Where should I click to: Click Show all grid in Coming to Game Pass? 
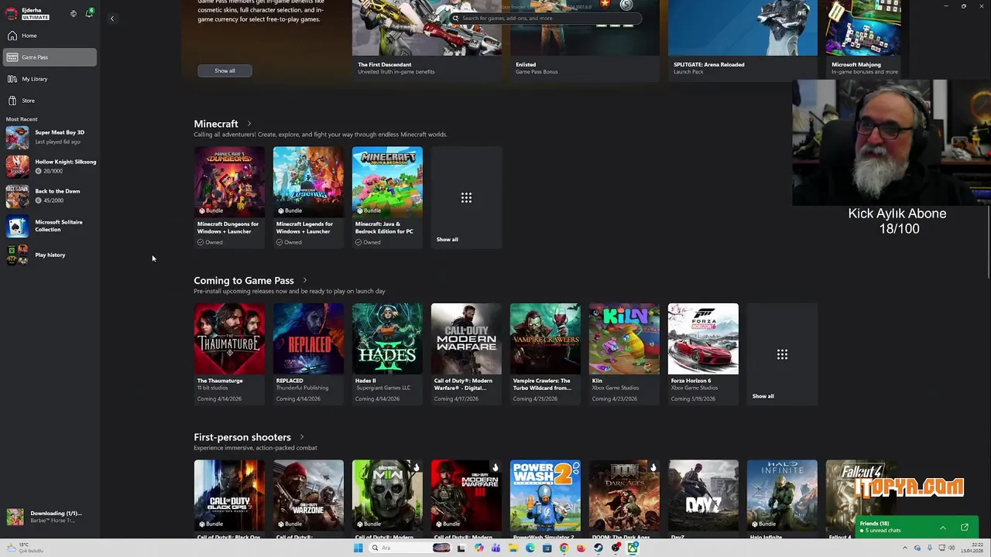[782, 354]
